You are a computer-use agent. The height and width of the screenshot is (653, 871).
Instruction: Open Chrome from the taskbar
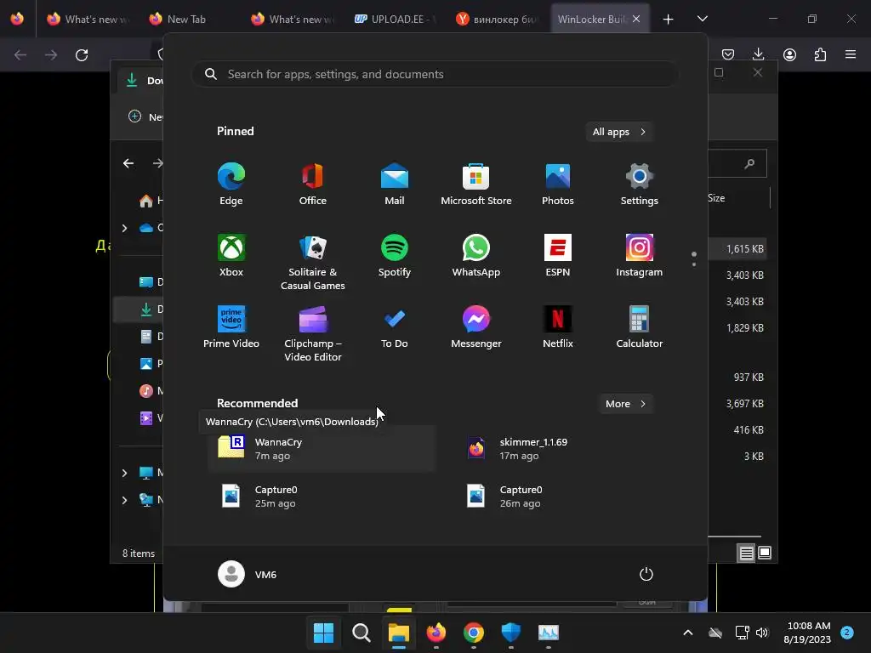point(473,633)
